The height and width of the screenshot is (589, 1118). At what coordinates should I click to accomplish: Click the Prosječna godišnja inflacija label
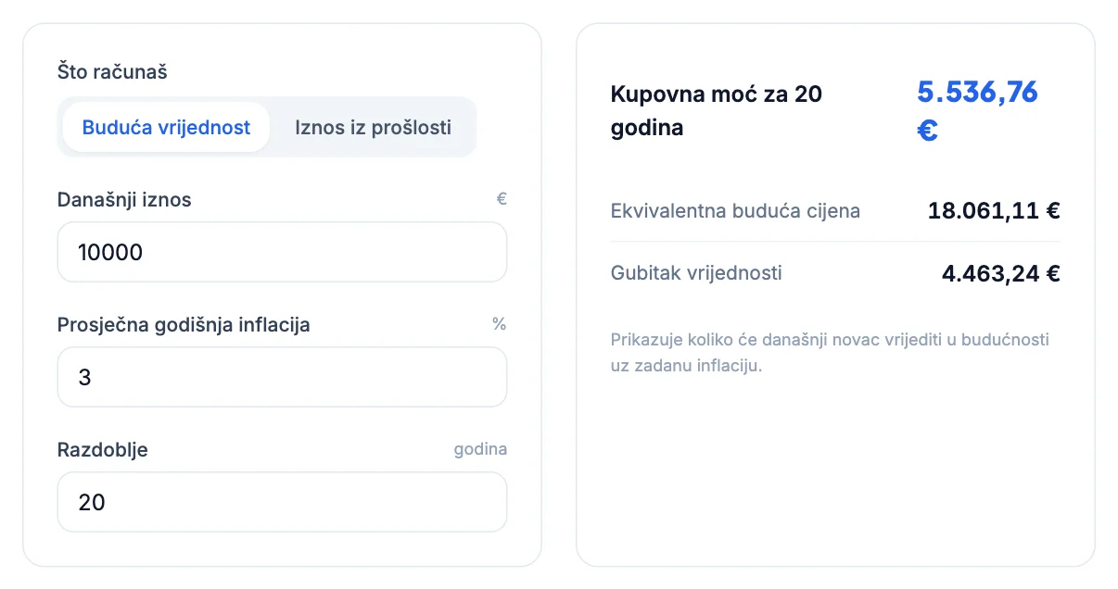tap(184, 325)
